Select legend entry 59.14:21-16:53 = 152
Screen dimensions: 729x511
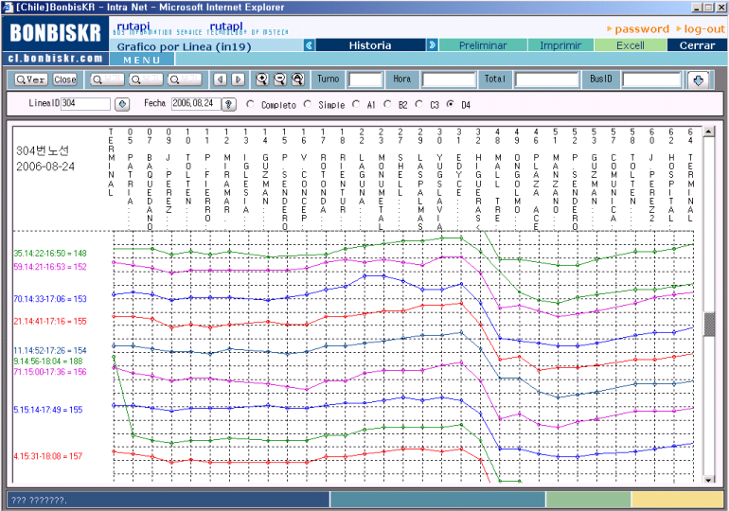50,267
